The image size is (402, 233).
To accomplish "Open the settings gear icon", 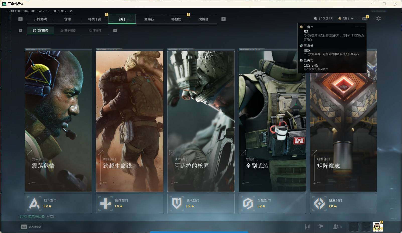I will point(378,19).
